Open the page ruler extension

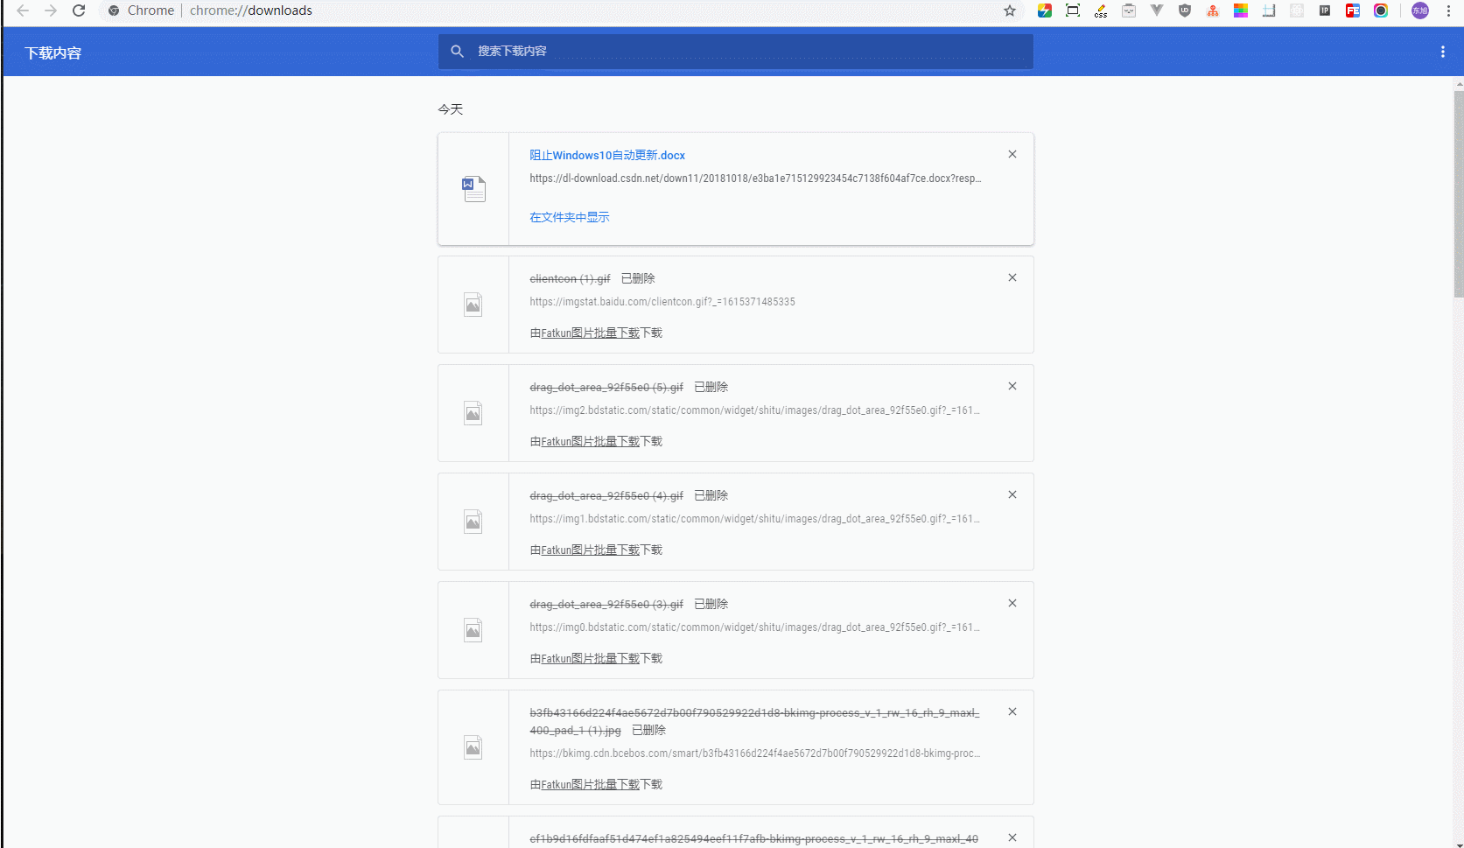[x=1269, y=11]
